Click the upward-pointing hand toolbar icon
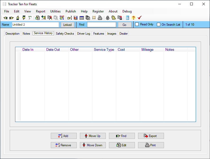Viewport: 210px width, 159px height. (x=18, y=18)
